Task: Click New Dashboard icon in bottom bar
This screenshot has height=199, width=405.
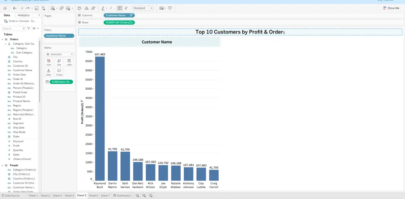Action: [144, 196]
